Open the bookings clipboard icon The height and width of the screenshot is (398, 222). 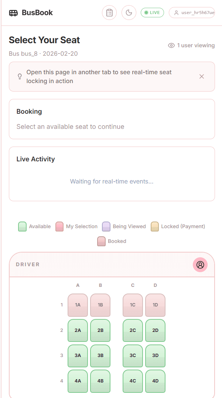click(109, 13)
